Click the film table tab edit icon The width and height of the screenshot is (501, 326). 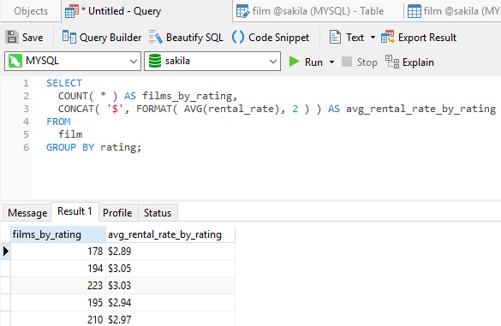pyautogui.click(x=243, y=11)
